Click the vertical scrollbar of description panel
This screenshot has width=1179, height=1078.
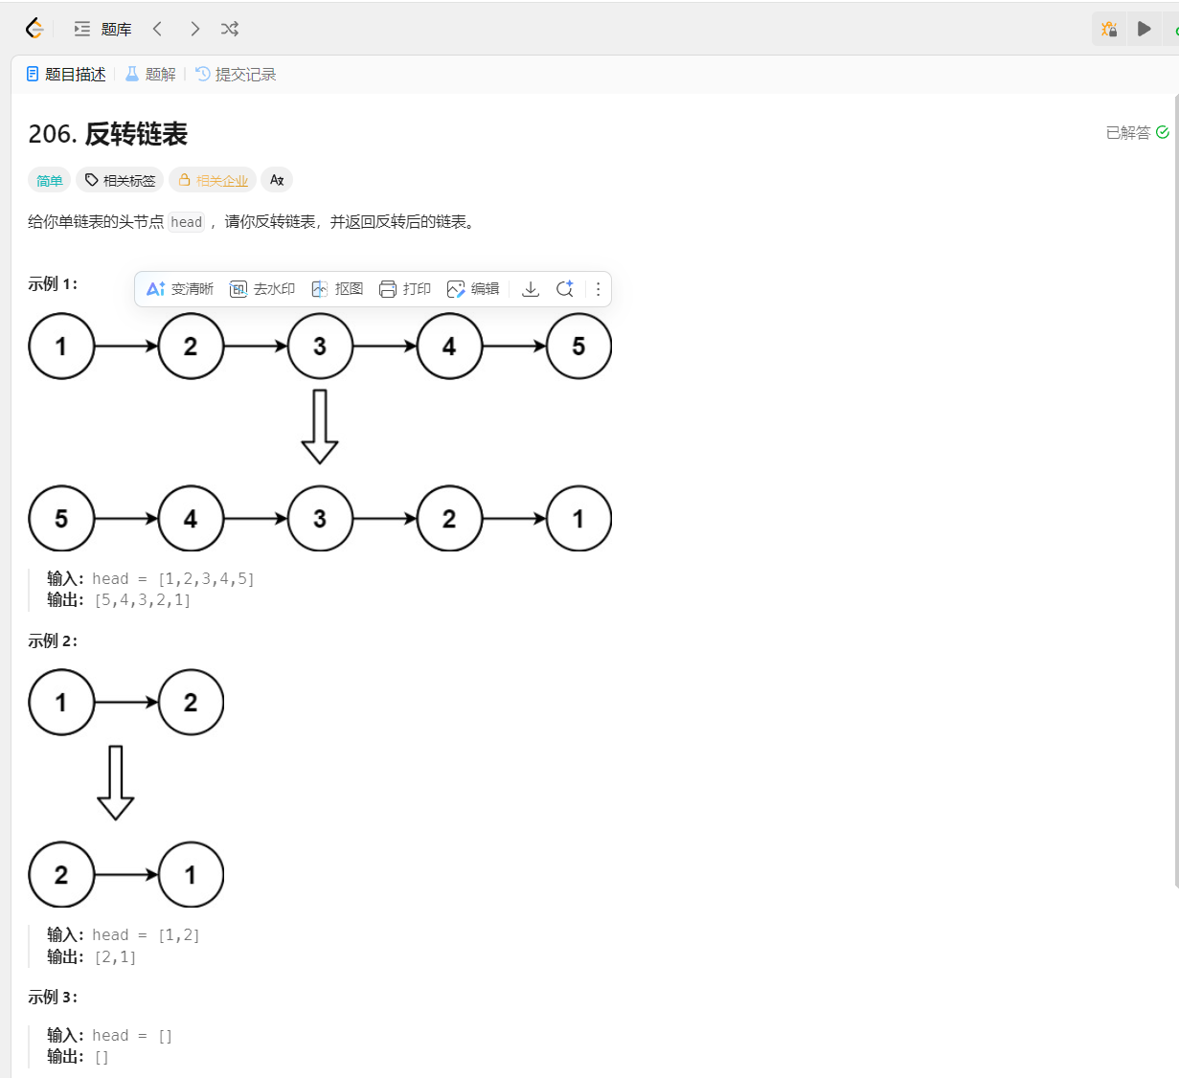coord(1175,490)
